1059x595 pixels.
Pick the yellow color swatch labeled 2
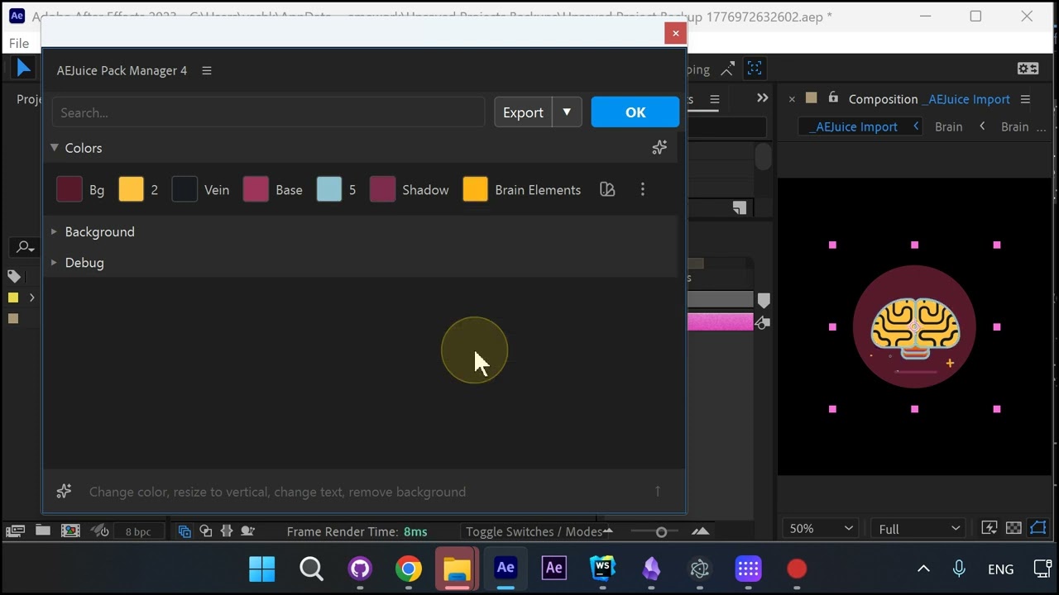pyautogui.click(x=131, y=190)
